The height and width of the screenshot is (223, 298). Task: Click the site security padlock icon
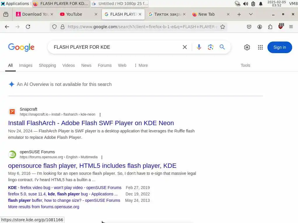[x=63, y=27]
